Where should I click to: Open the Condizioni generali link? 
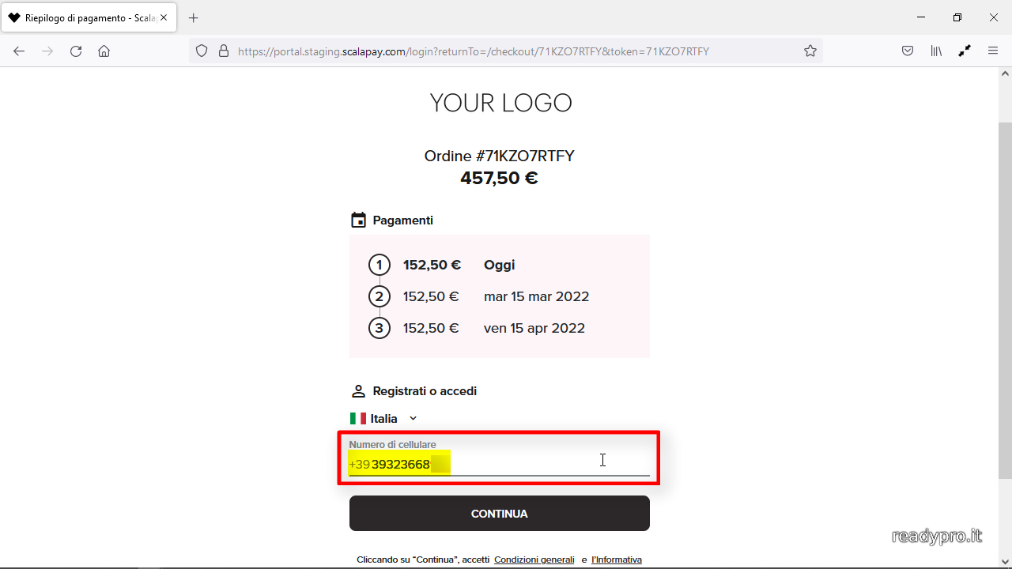coord(534,560)
